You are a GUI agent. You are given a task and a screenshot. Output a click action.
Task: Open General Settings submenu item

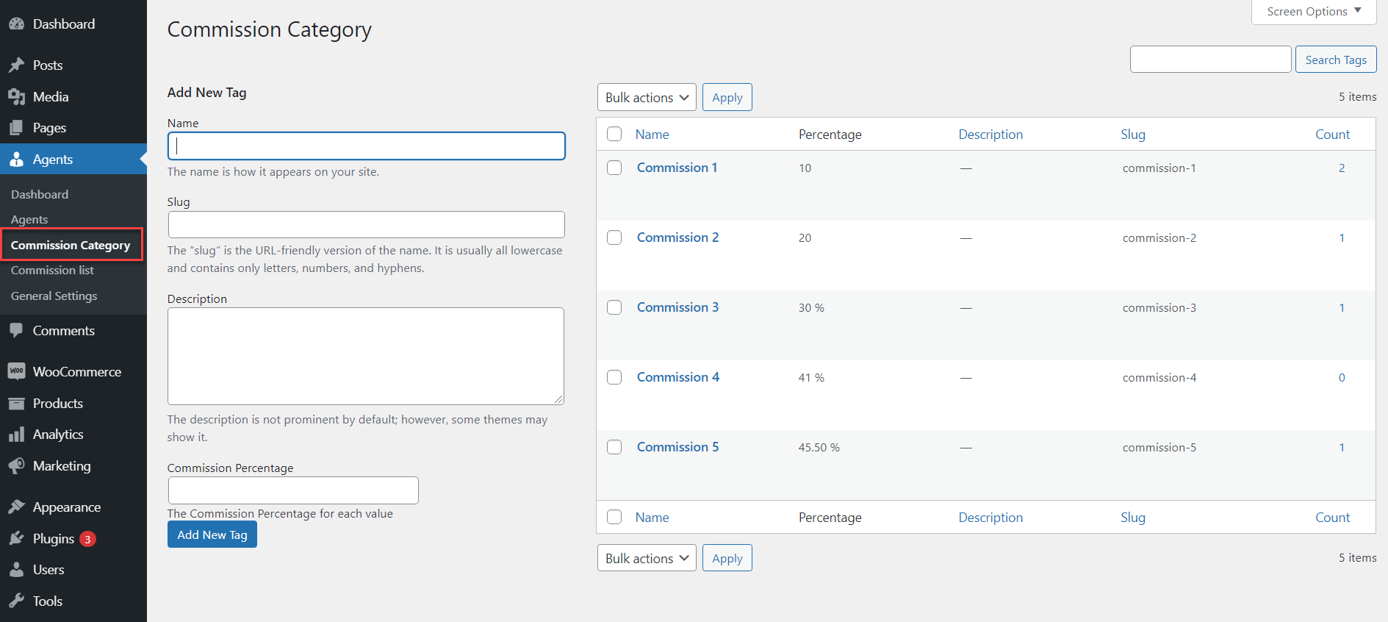[x=54, y=296]
